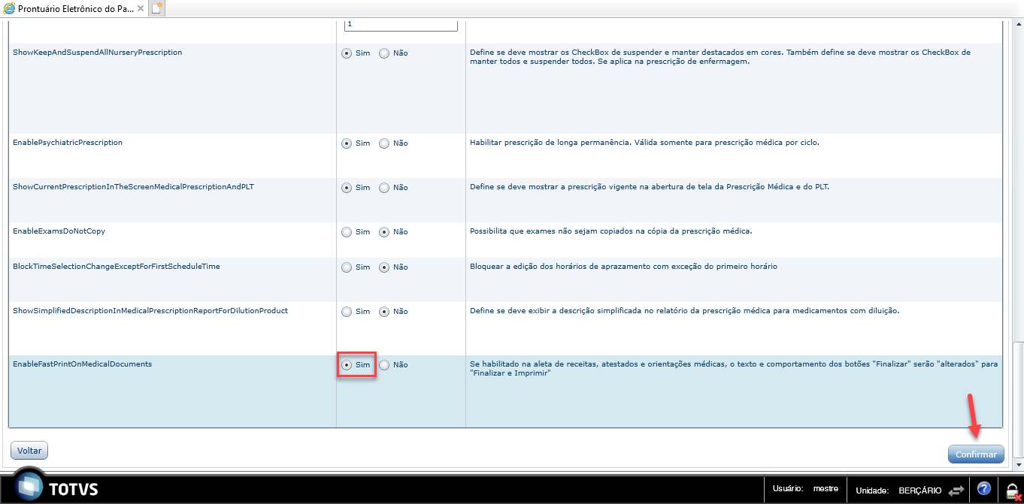Click the Internet Explorer tab icon
The image size is (1024, 504).
9,9
